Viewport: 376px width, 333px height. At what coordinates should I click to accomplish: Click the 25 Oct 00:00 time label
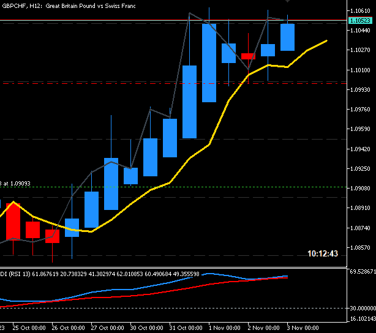(29, 328)
